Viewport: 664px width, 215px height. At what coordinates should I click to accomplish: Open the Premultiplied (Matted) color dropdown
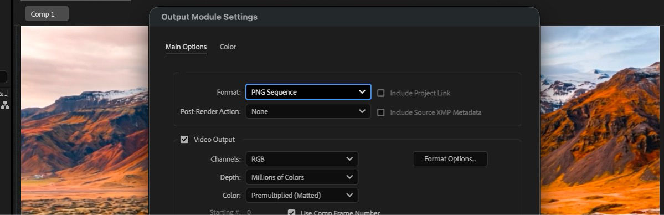point(302,195)
